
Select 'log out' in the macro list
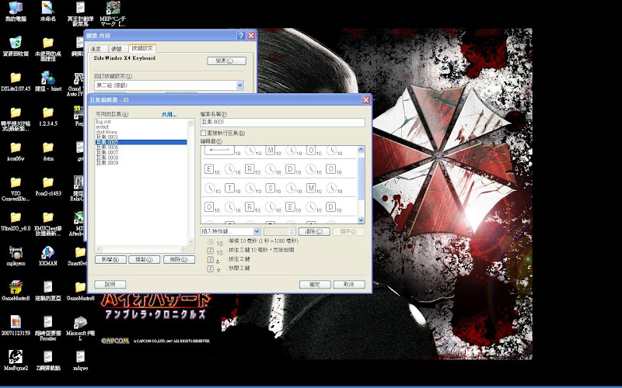[x=103, y=122]
